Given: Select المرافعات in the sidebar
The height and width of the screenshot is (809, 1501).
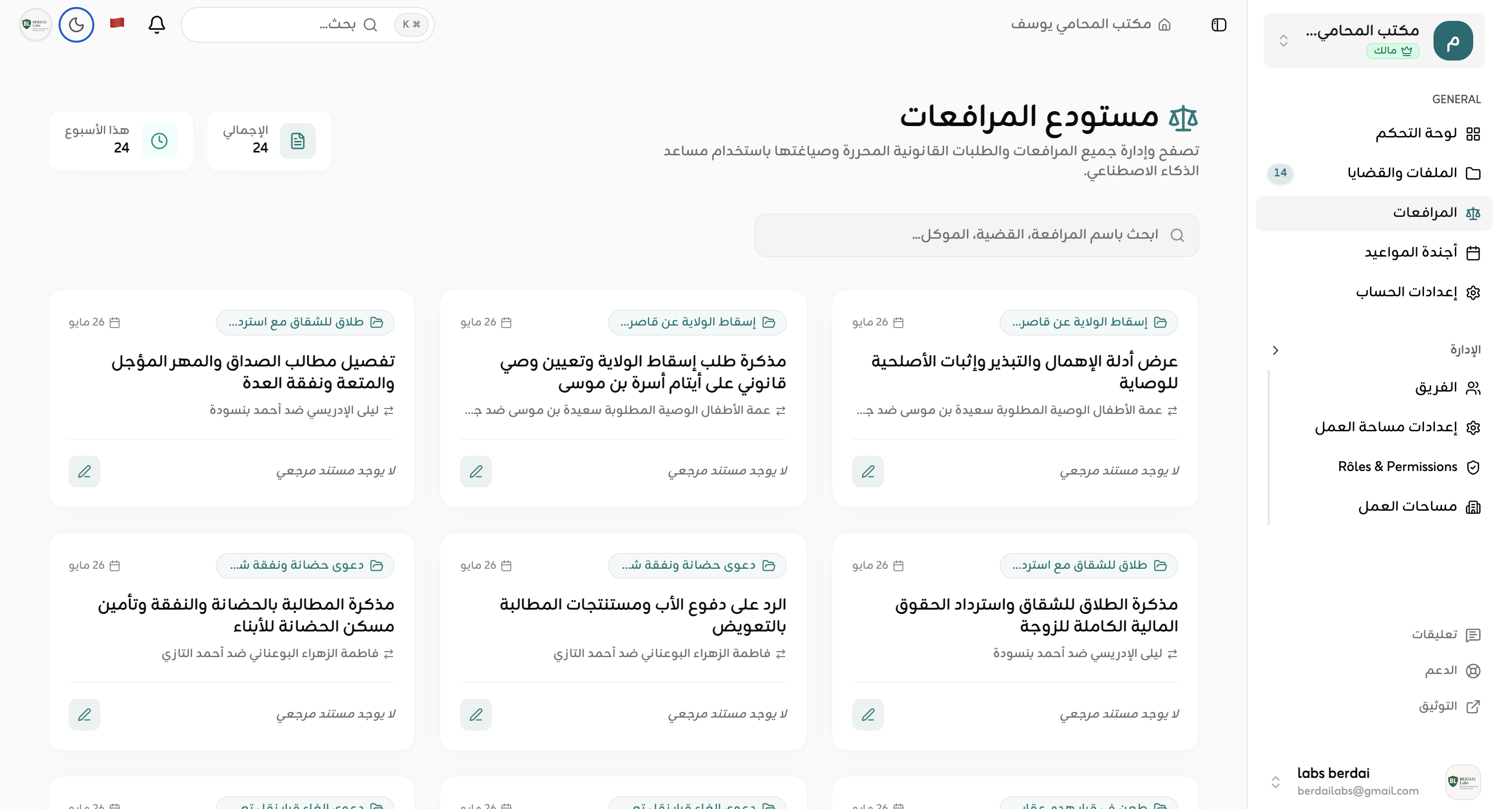Looking at the screenshot, I should click(1374, 213).
